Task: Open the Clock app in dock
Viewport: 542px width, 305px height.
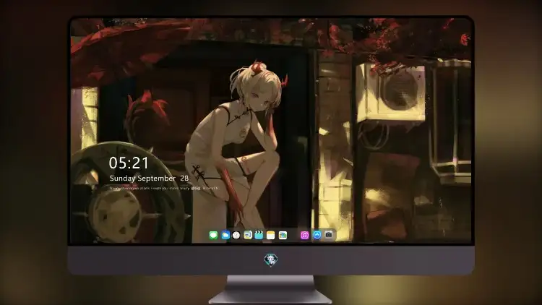Action: coord(236,235)
